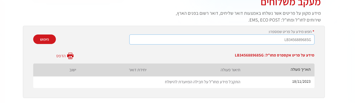The height and width of the screenshot is (103, 355).
Task: Focus the tracking number input field
Action: pyautogui.click(x=222, y=39)
